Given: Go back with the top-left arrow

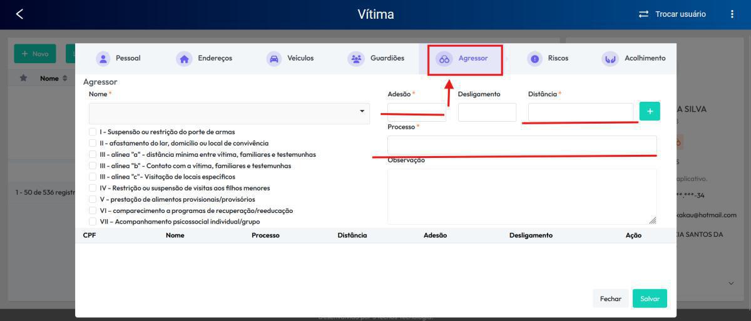Looking at the screenshot, I should (19, 14).
